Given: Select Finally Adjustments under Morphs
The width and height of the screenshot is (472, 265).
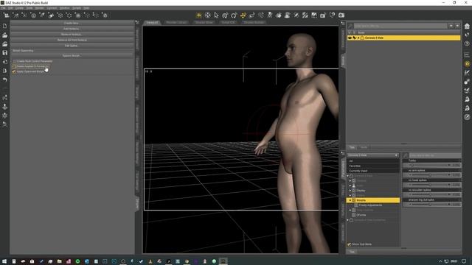Looking at the screenshot, I should [x=370, y=205].
